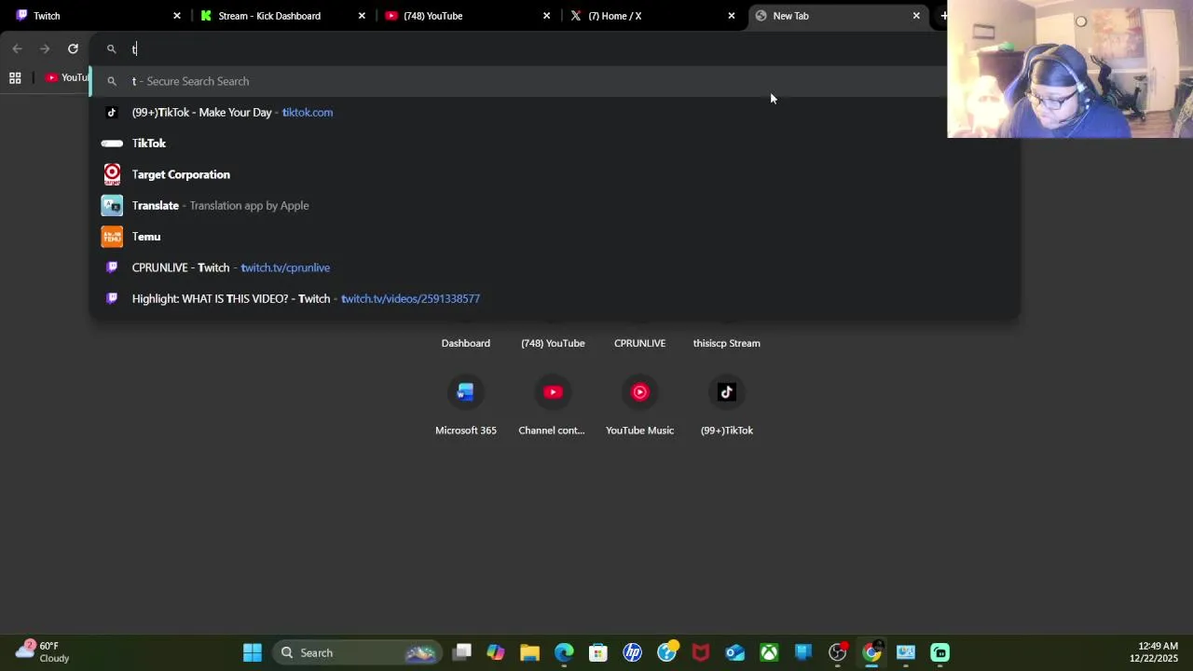This screenshot has height=671, width=1193.
Task: Launch Copilot from the taskbar
Action: [x=496, y=652]
